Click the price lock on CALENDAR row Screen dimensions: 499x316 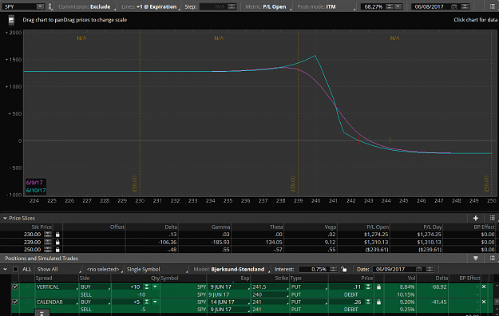(378, 302)
